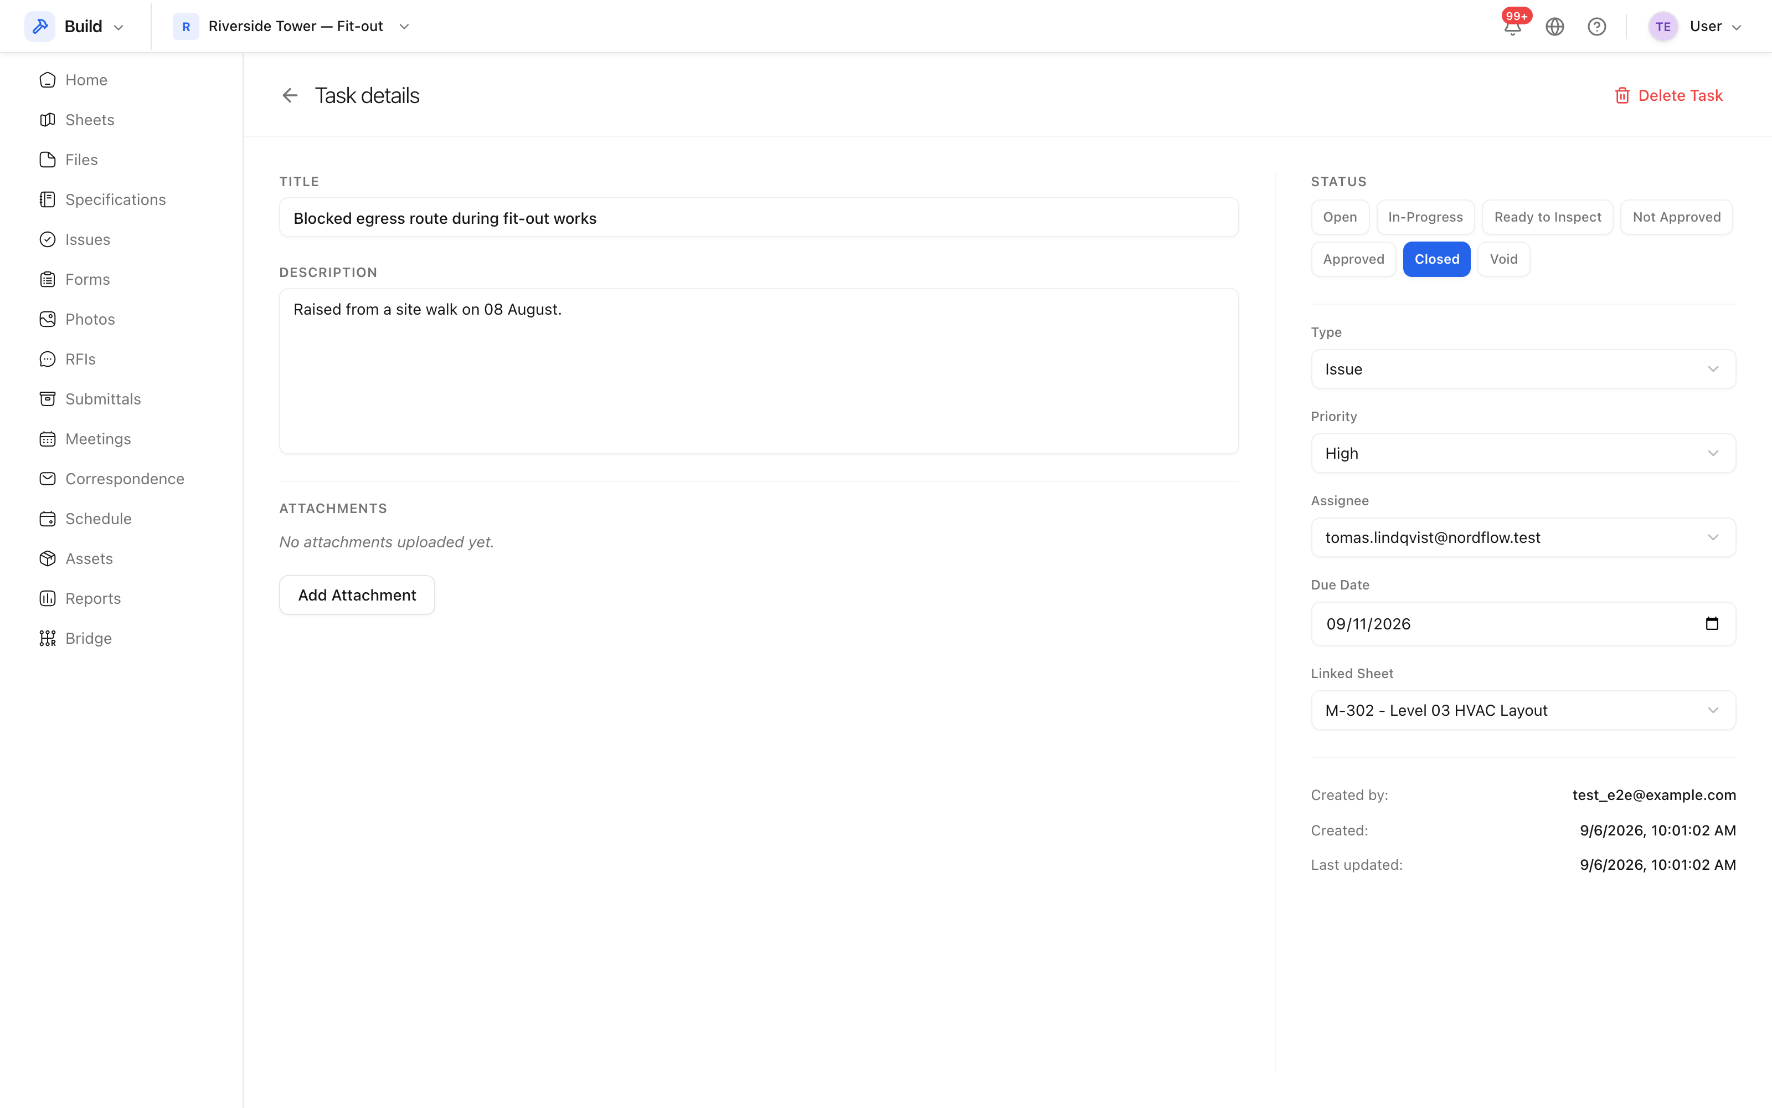This screenshot has width=1772, height=1108.
Task: Select the Closed status button
Action: [1436, 259]
